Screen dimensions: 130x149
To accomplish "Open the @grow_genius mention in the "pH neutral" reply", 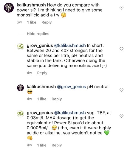I will click(72, 87).
